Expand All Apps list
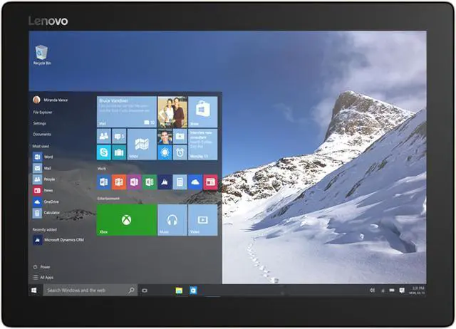The image size is (456, 329). click(46, 277)
